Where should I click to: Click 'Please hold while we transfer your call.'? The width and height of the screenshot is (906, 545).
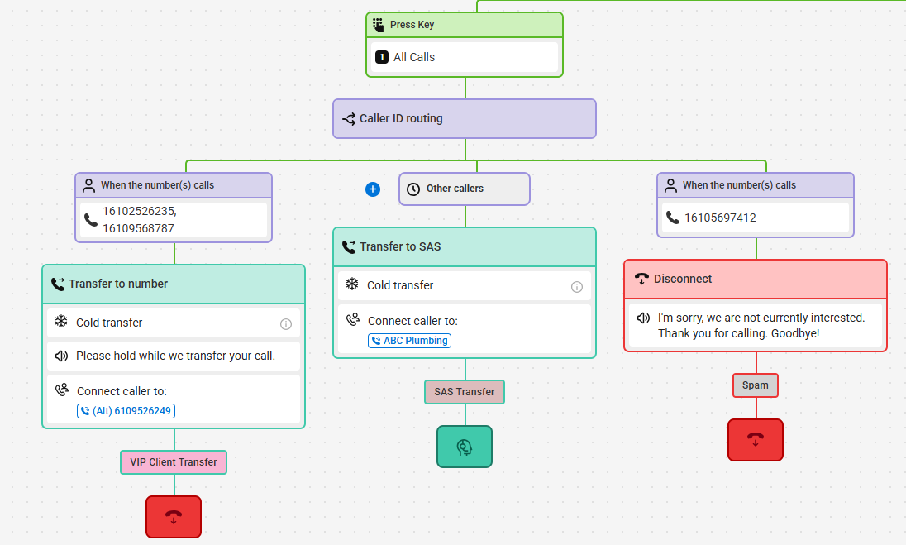click(175, 356)
